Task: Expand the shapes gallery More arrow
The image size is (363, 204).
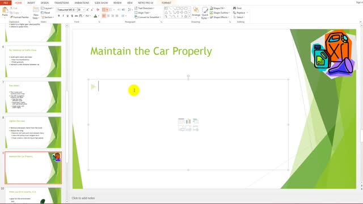Action: pyautogui.click(x=189, y=16)
